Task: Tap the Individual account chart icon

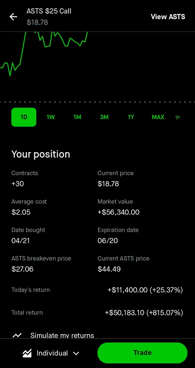Action: point(27,353)
